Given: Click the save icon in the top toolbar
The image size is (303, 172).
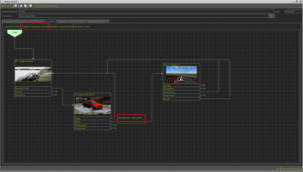Looking at the screenshot, I should (x=16, y=6).
